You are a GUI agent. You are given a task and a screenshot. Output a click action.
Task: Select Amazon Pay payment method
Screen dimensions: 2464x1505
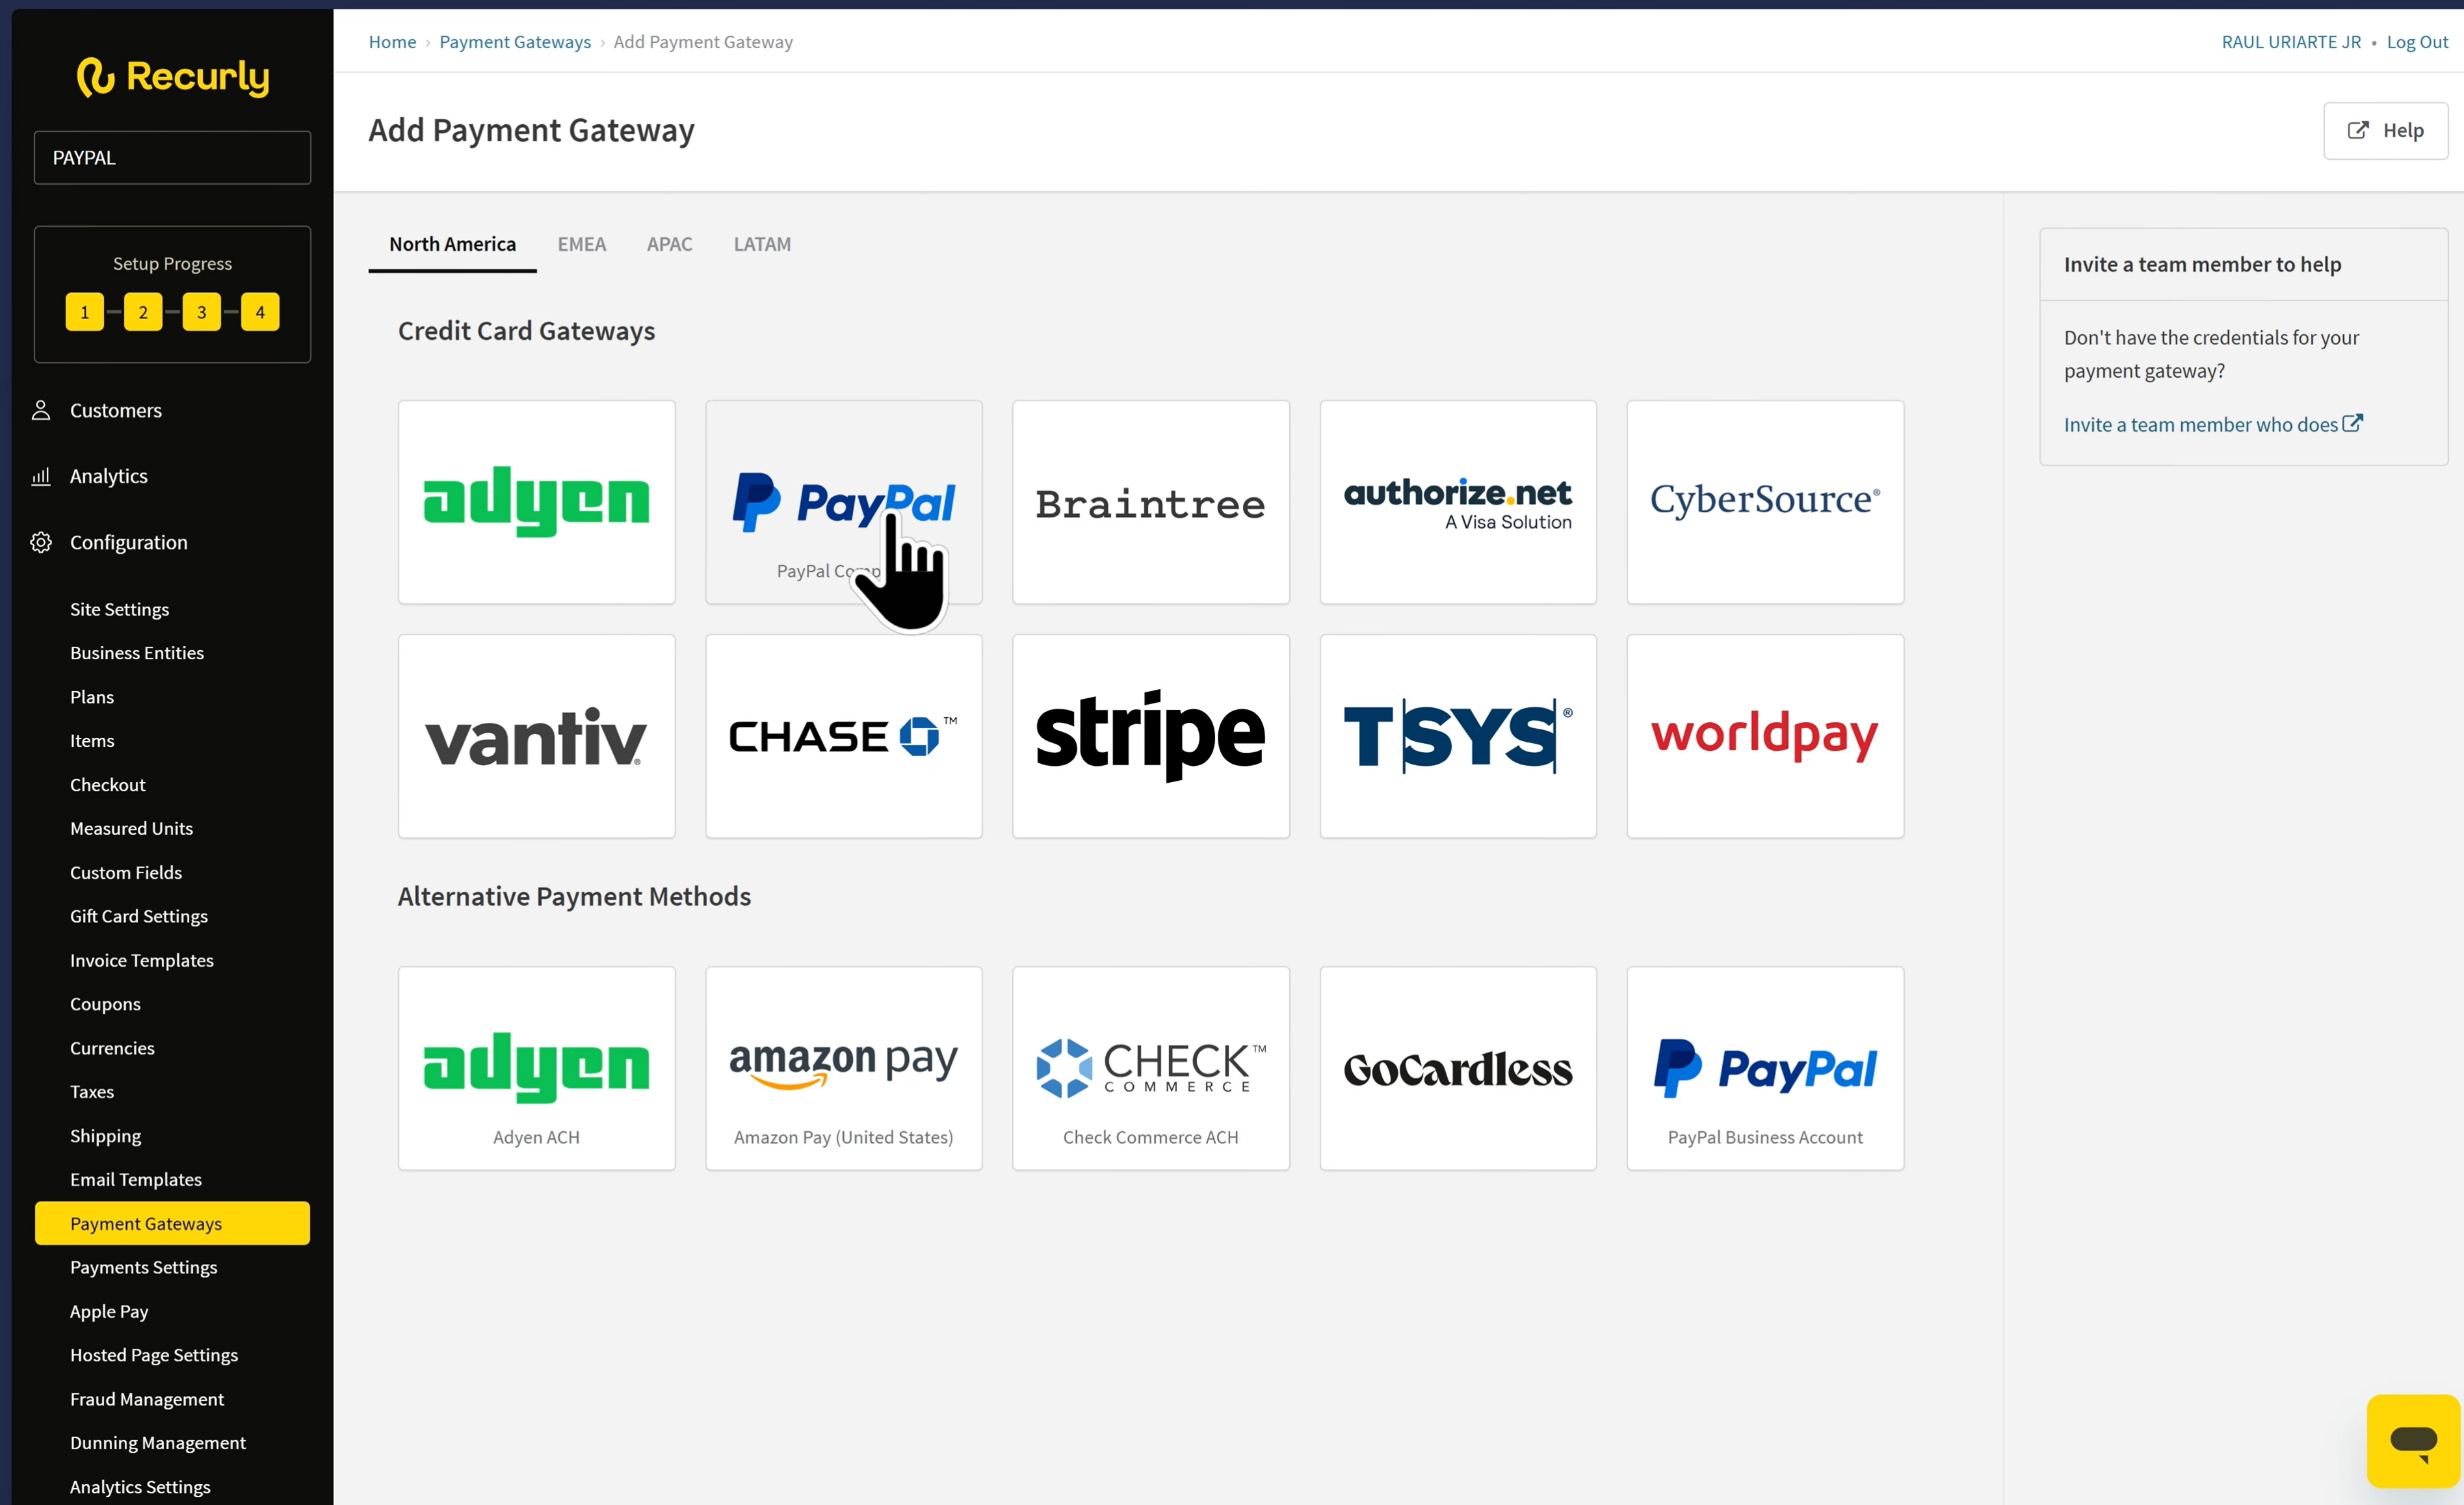[x=843, y=1067]
